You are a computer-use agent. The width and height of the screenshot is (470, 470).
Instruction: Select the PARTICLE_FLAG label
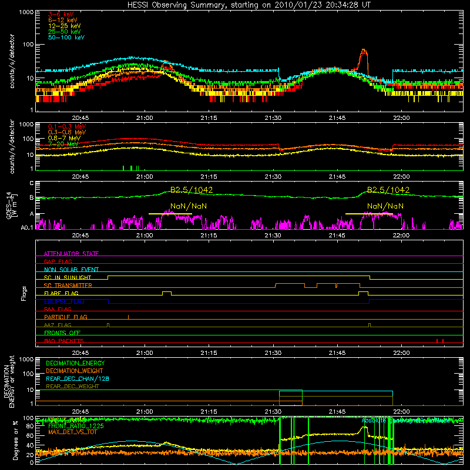click(x=66, y=317)
